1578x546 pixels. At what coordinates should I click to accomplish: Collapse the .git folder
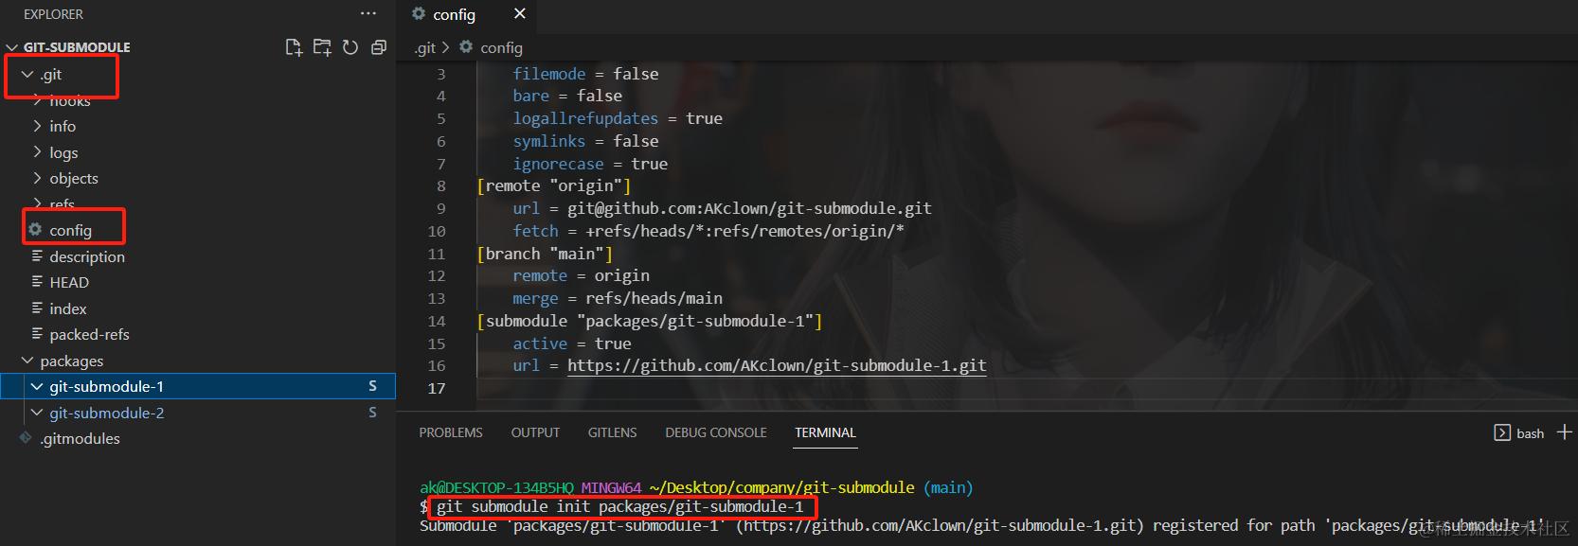[x=27, y=74]
